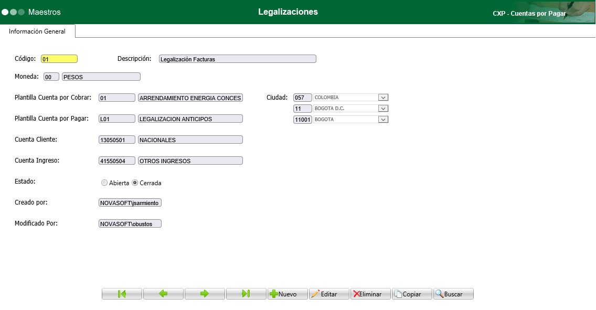The height and width of the screenshot is (310, 596).
Task: Click the Creado por field NOVASOFT\jsarmiento
Action: (130, 203)
